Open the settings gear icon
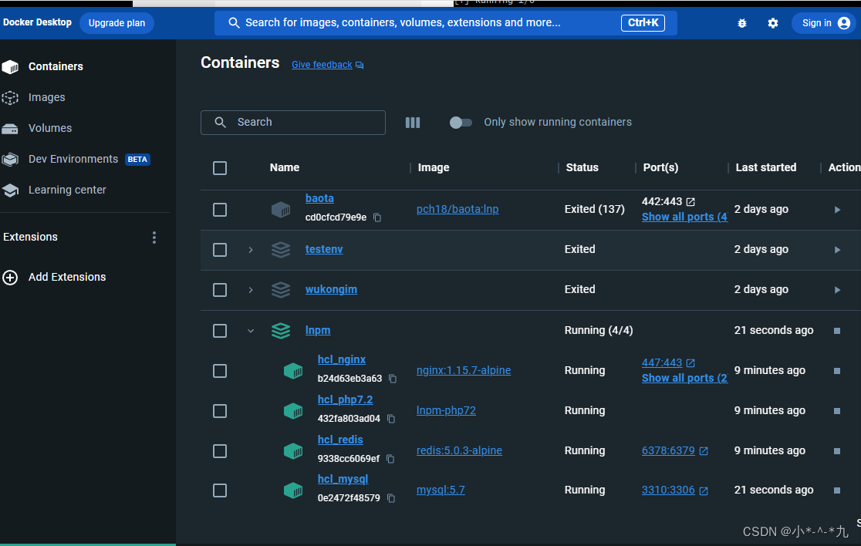 point(772,23)
